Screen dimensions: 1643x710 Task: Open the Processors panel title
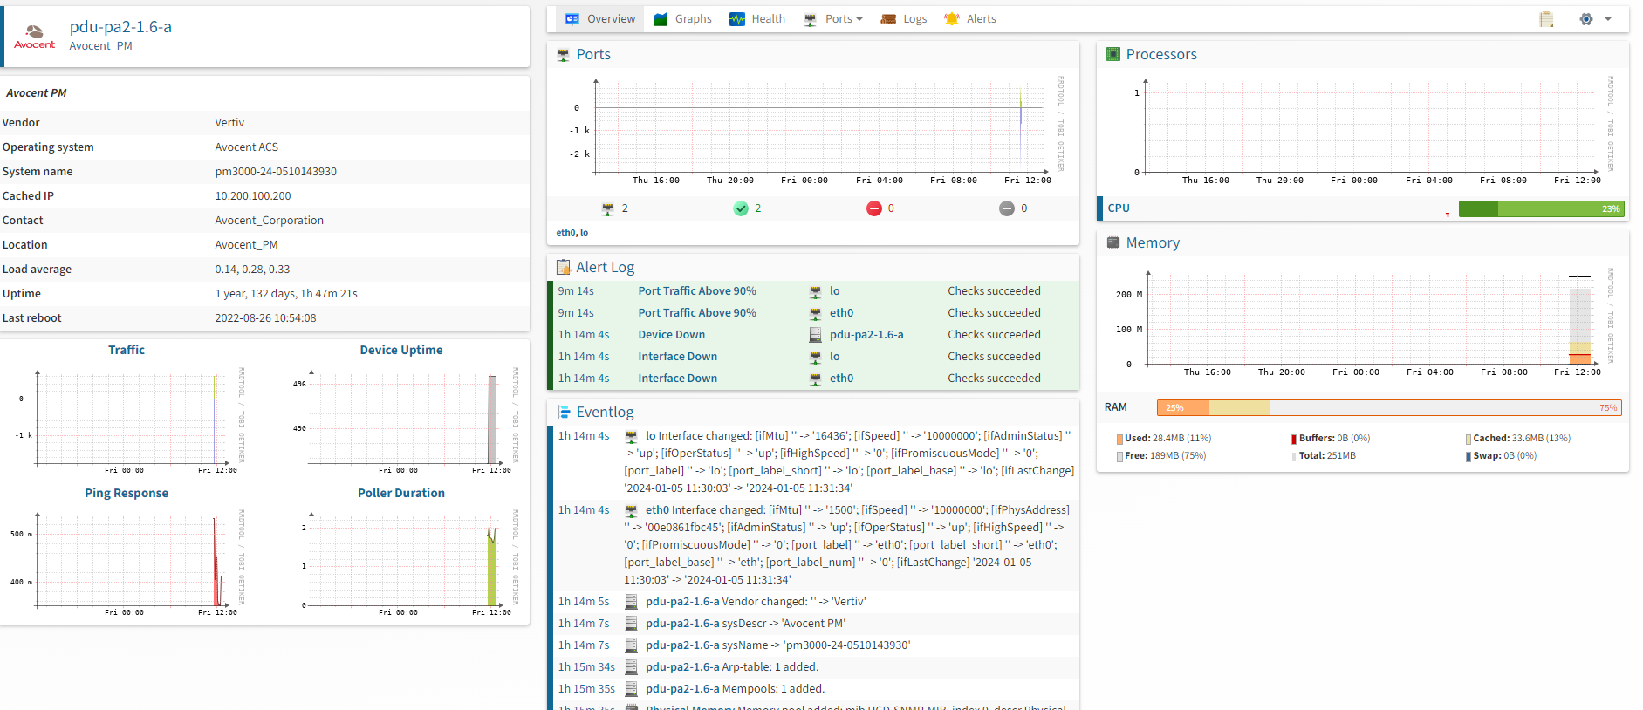(1161, 54)
